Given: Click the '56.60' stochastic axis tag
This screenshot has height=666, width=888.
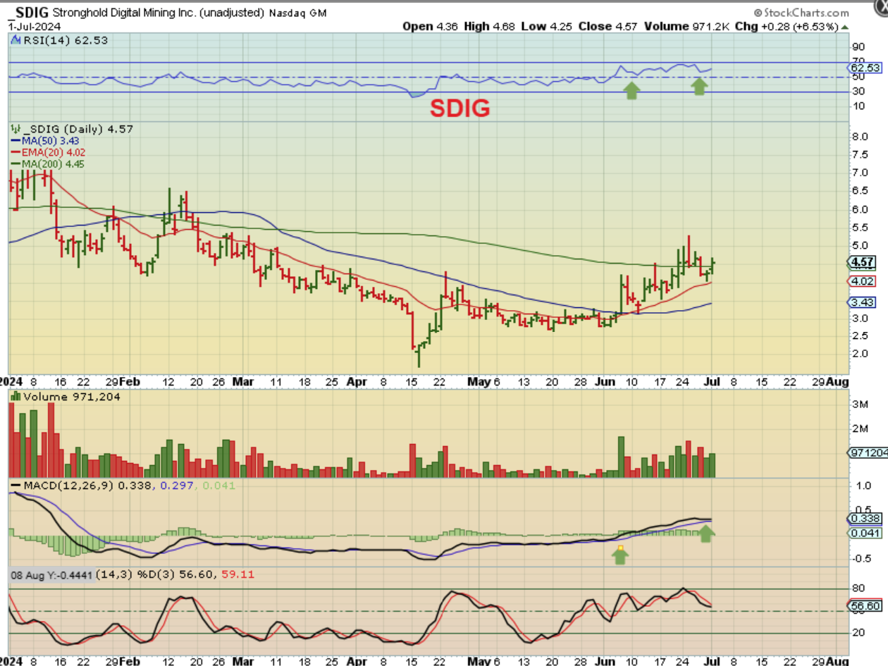Looking at the screenshot, I should point(866,605).
